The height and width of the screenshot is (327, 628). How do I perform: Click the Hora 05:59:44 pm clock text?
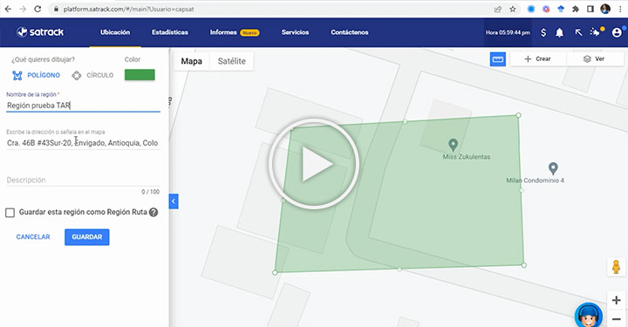click(x=508, y=33)
